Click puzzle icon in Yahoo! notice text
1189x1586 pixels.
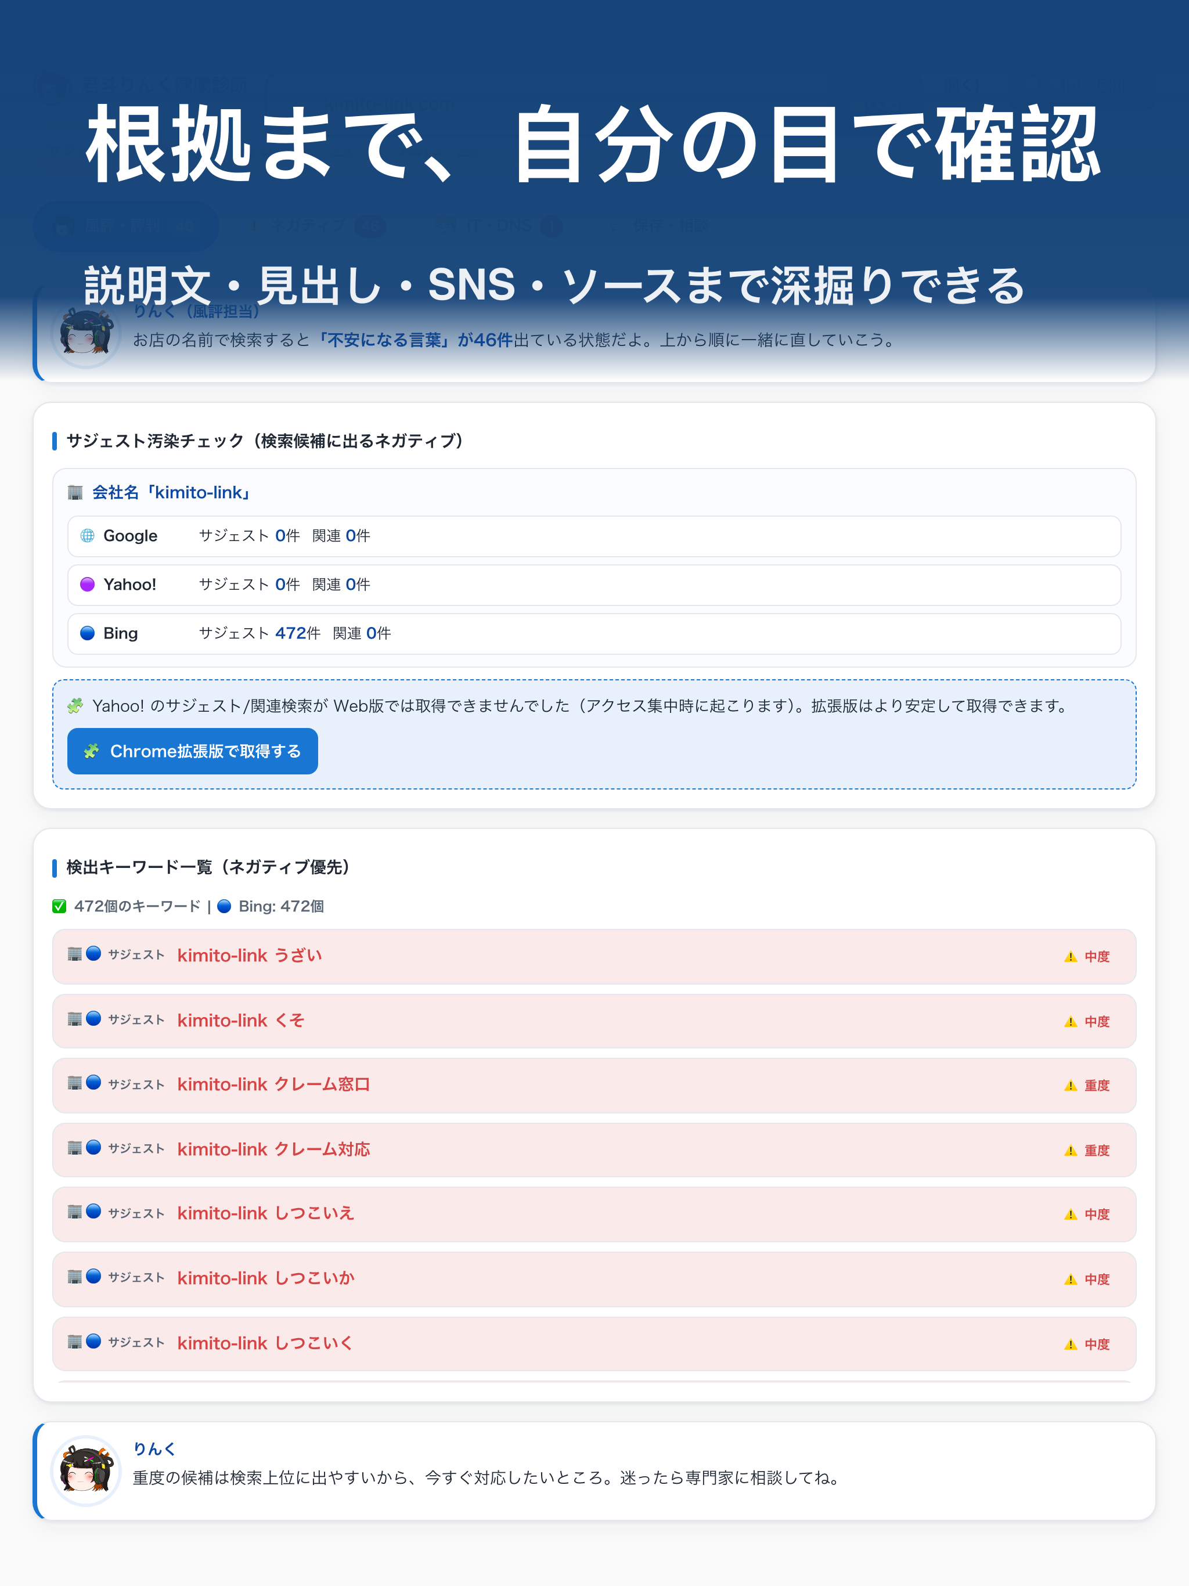(75, 707)
